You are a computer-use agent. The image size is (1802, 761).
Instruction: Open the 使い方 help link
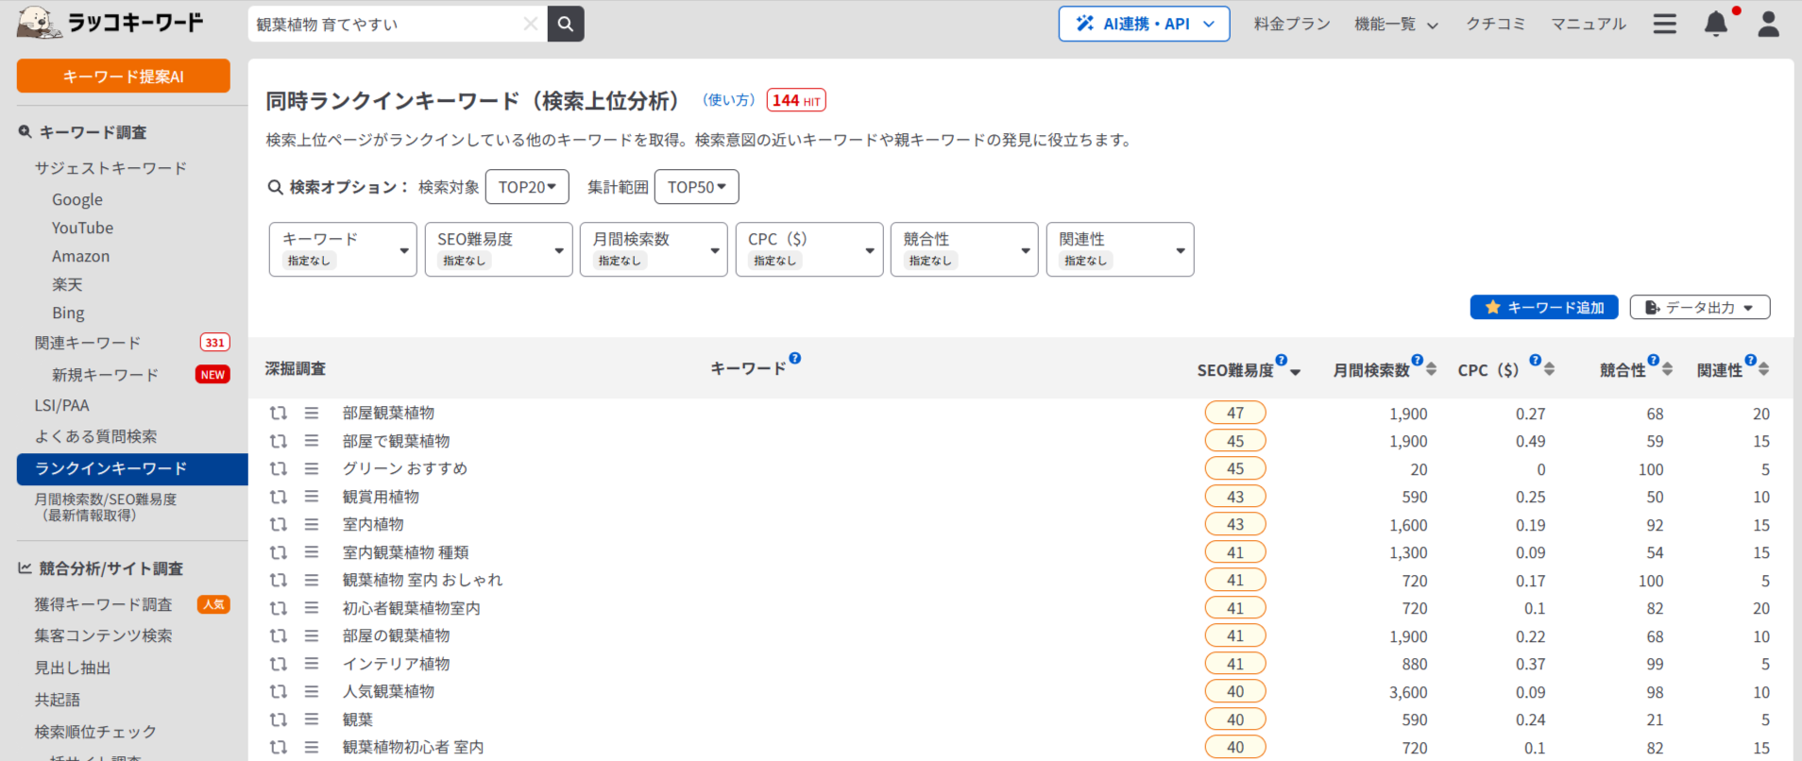729,99
